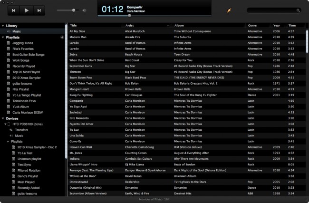
Task: Select the Carla Morrison SXSW playlist
Action: coord(28,113)
